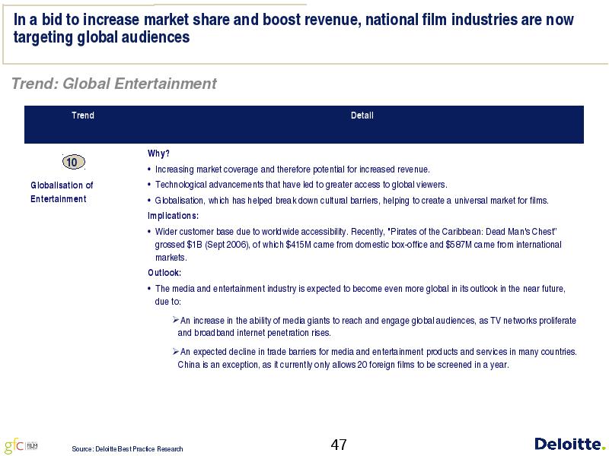Select the slide title about national film industries
Viewport: 609px width, 456px height.
[x=293, y=28]
